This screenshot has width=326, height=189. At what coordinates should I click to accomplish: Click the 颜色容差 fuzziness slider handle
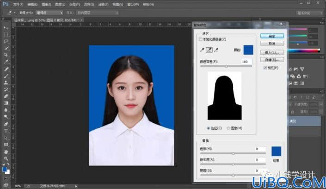226,66
